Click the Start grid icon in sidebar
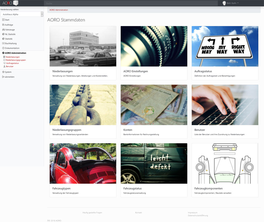The image size is (264, 222). (3, 20)
